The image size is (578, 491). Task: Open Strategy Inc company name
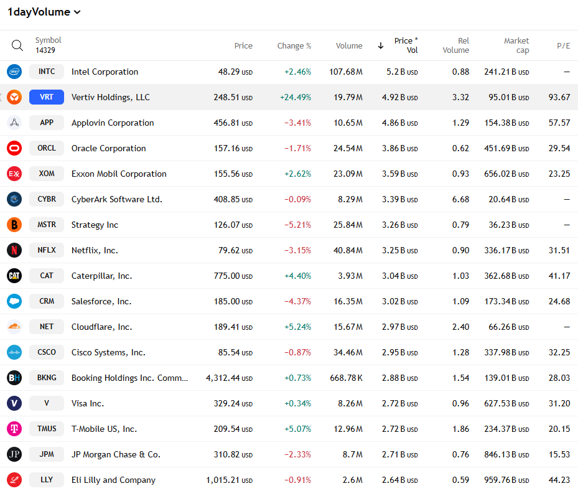95,225
